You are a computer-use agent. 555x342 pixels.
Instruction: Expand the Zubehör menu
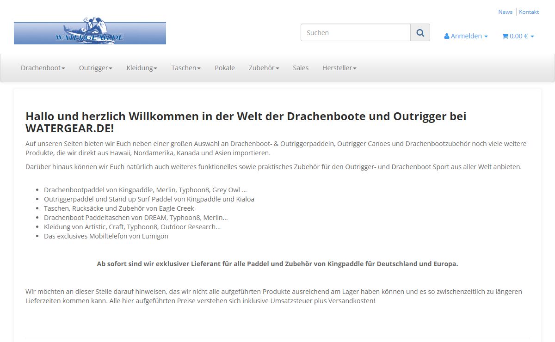[264, 68]
